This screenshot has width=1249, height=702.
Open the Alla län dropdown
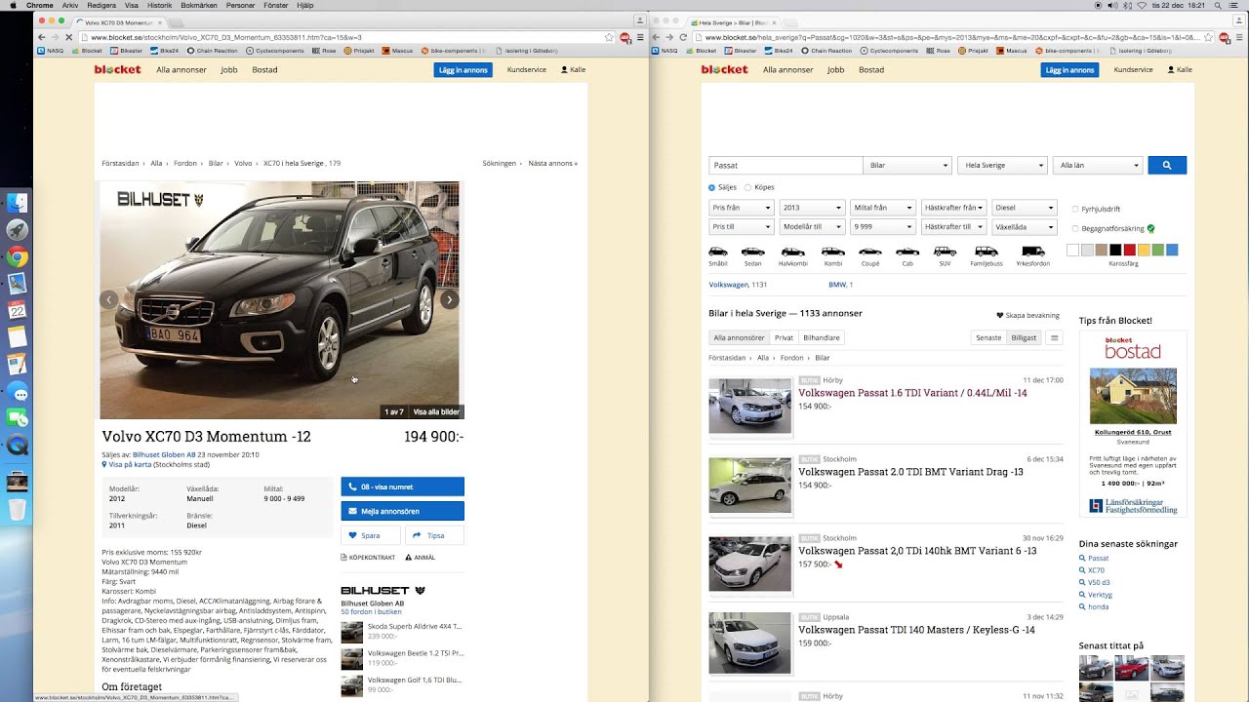tap(1098, 166)
